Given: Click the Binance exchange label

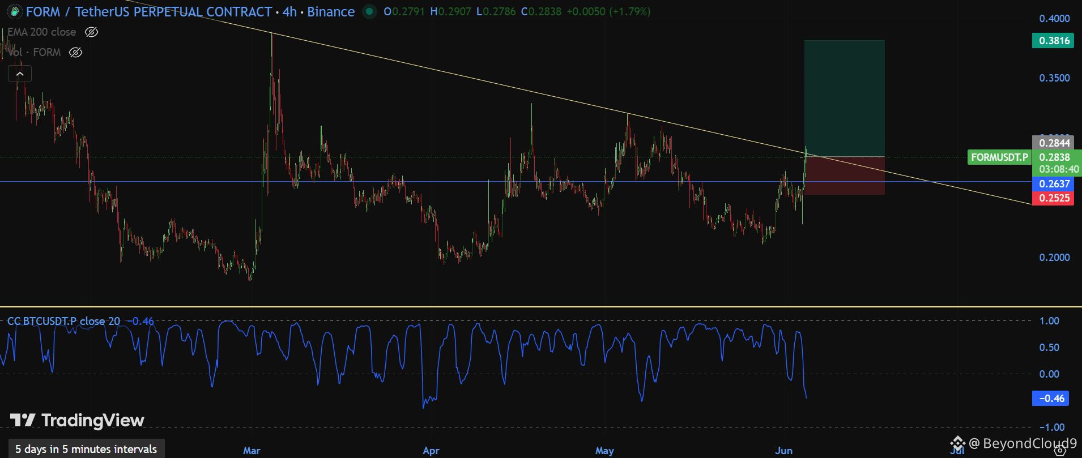Looking at the screenshot, I should click(331, 11).
